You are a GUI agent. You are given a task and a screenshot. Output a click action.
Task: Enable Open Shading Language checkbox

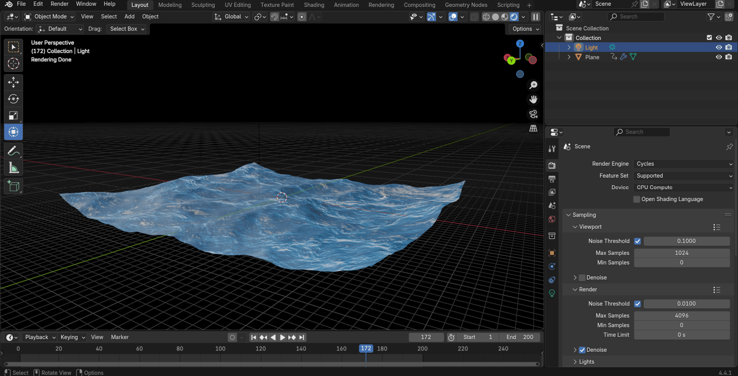637,199
